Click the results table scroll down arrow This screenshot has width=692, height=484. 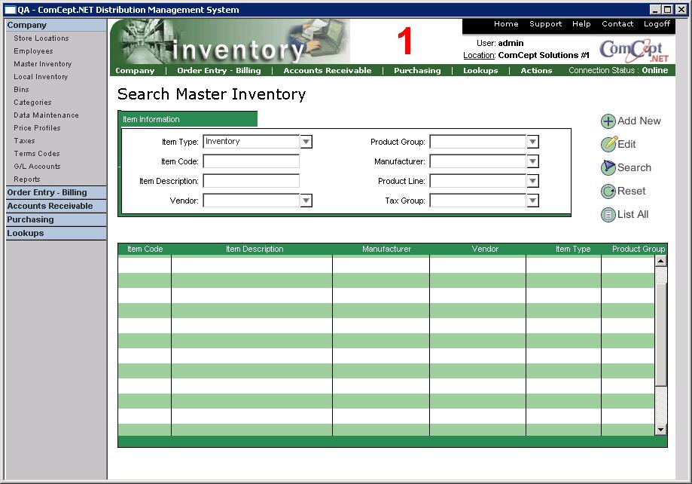point(660,430)
